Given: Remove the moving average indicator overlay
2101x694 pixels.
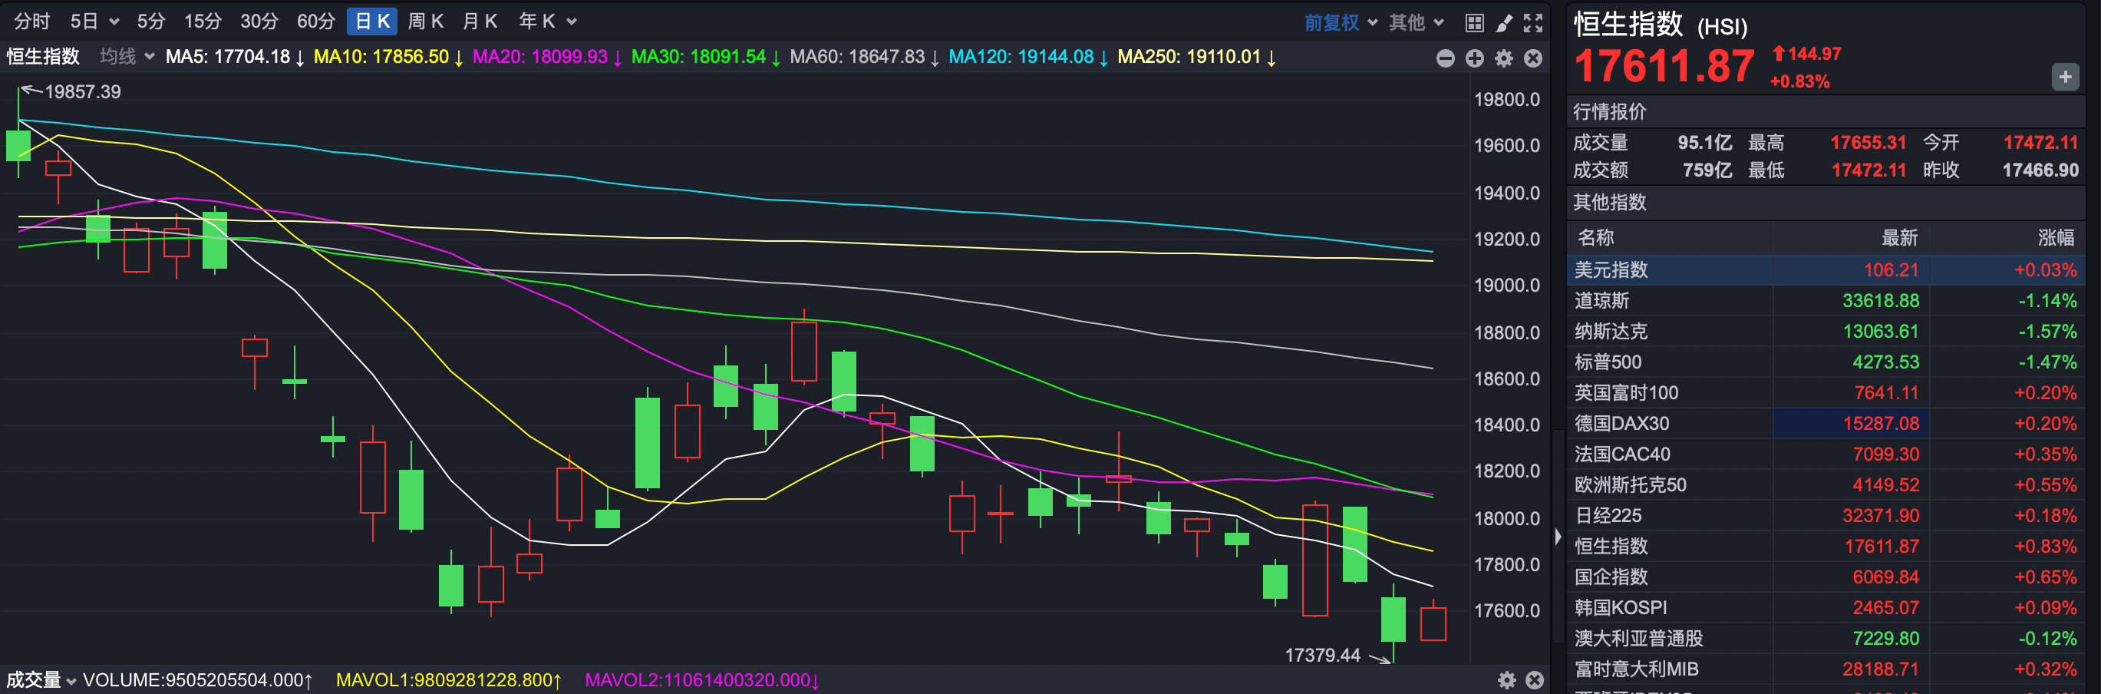Looking at the screenshot, I should (1533, 58).
